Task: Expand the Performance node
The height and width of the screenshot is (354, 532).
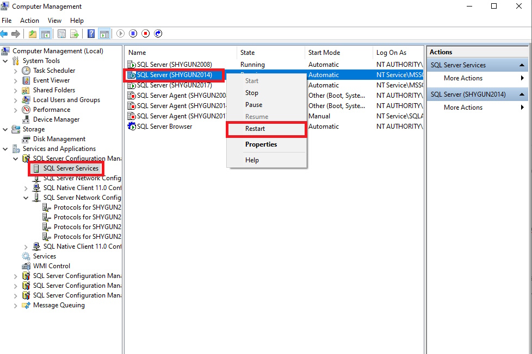Action: click(x=16, y=110)
